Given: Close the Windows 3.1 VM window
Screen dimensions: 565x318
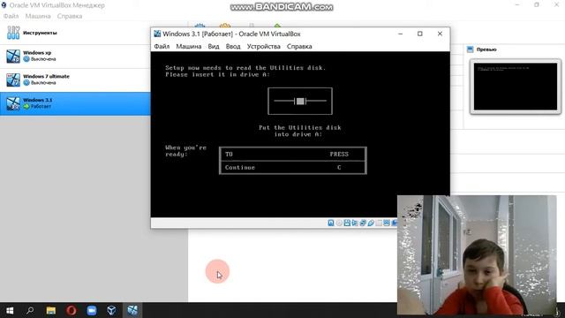Looking at the screenshot, I should (x=440, y=34).
